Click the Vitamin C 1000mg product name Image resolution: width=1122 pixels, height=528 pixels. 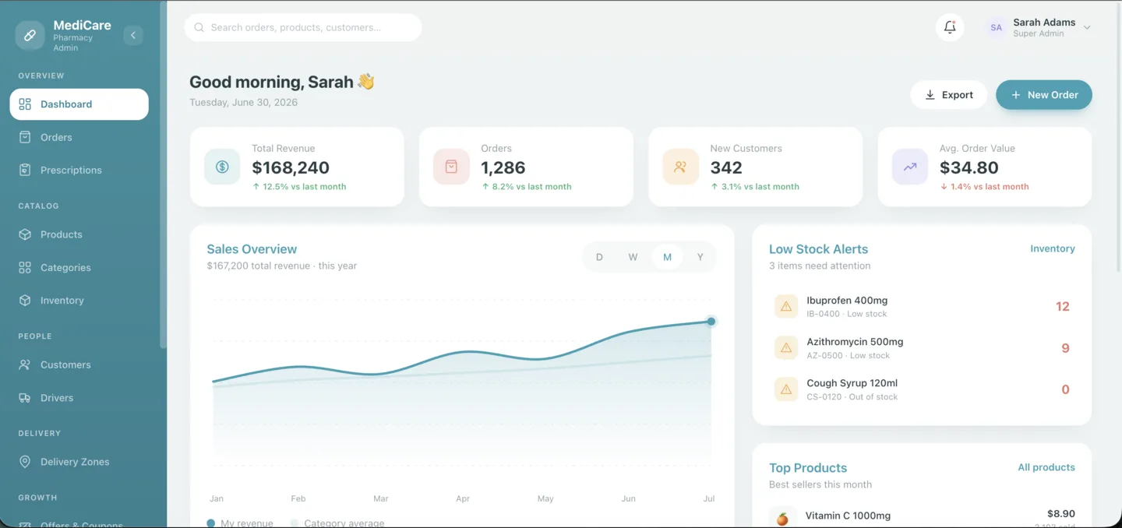(848, 516)
